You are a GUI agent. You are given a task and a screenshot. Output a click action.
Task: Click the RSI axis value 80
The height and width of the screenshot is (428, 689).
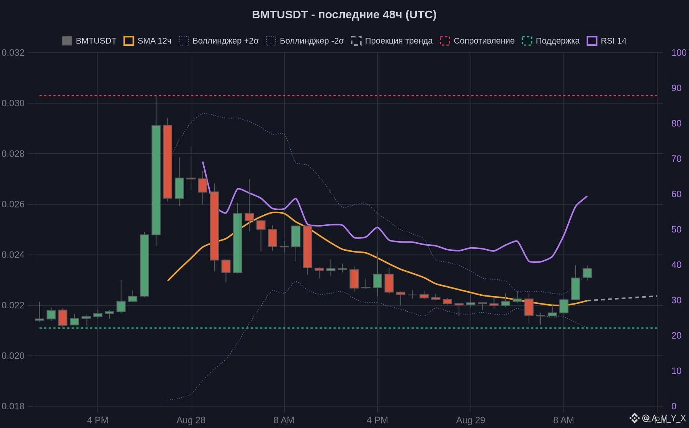point(676,123)
